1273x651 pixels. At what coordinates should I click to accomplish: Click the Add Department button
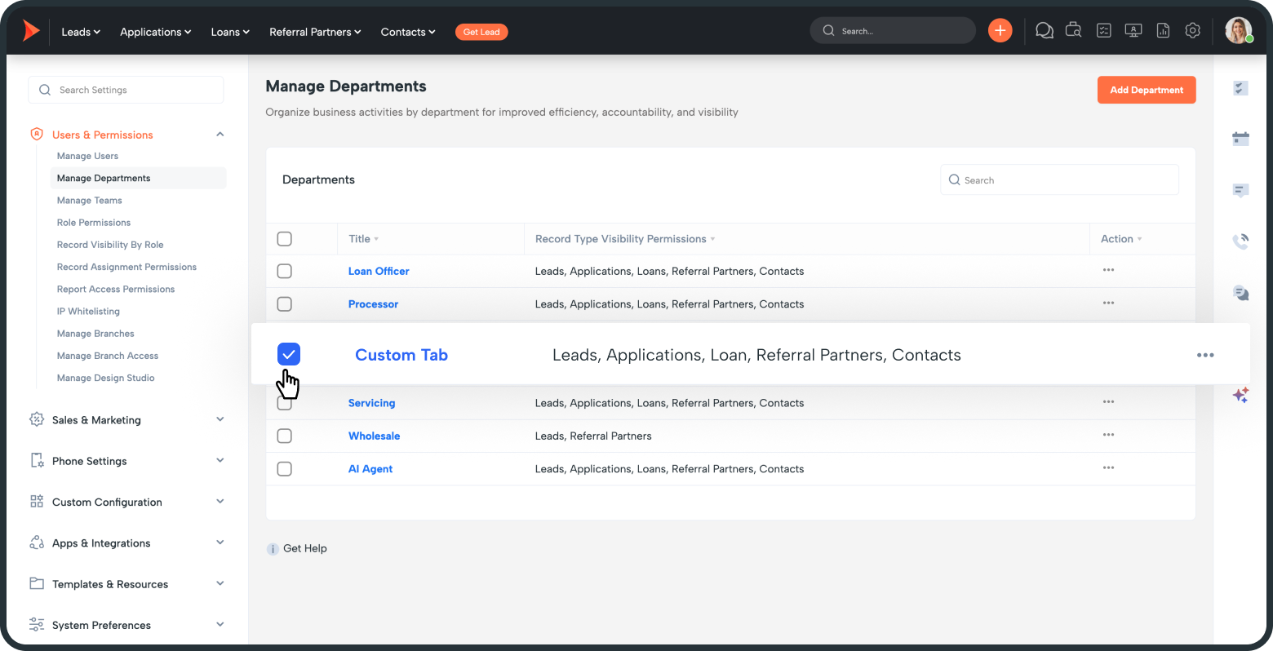(x=1147, y=90)
